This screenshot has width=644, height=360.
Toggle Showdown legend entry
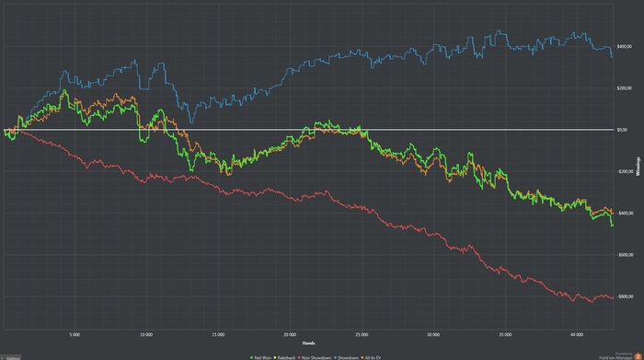(346, 358)
